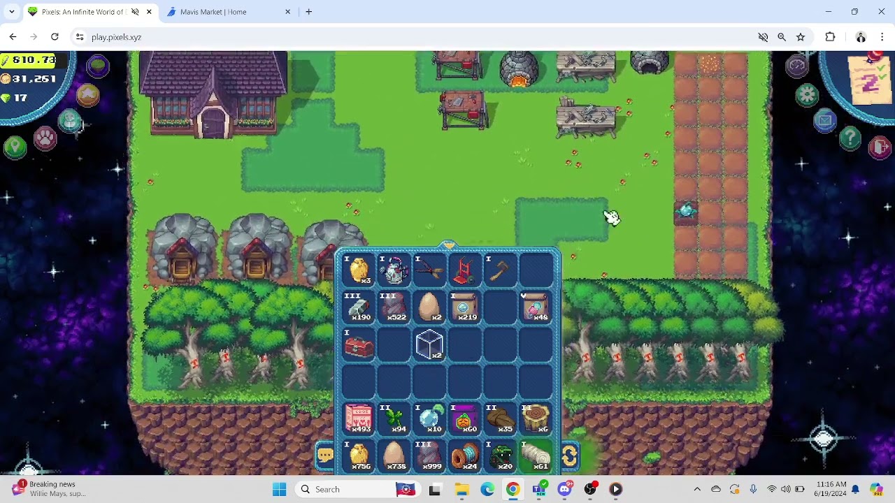
Task: Open the speedometer performance button
Action: point(798,66)
